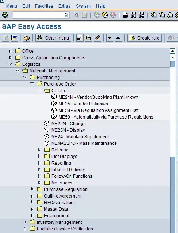Expand the Inventory Management folder
The width and height of the screenshot is (178, 233).
tap(25, 222)
